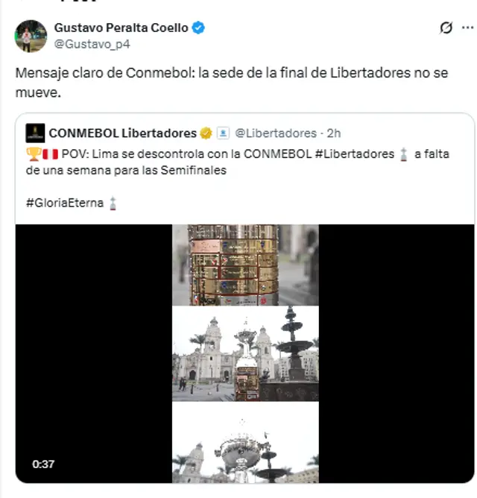Image resolution: width=477 pixels, height=498 pixels.
Task: Click the gold verified badge
Action: [x=206, y=133]
